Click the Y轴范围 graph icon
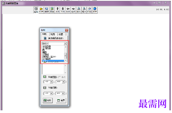Viewport: 172px width, 113px height. (45, 88)
